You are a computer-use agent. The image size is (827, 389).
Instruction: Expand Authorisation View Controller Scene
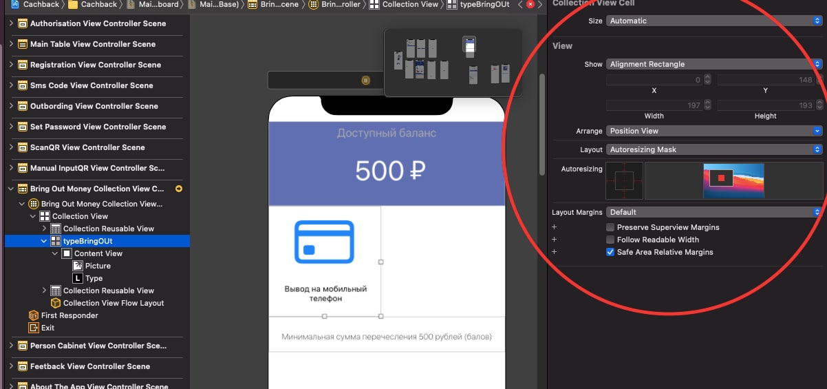click(12, 23)
